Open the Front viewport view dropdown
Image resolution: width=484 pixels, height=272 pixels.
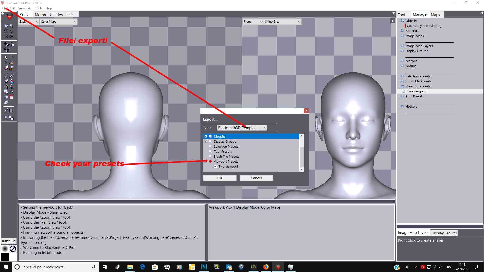pos(253,22)
